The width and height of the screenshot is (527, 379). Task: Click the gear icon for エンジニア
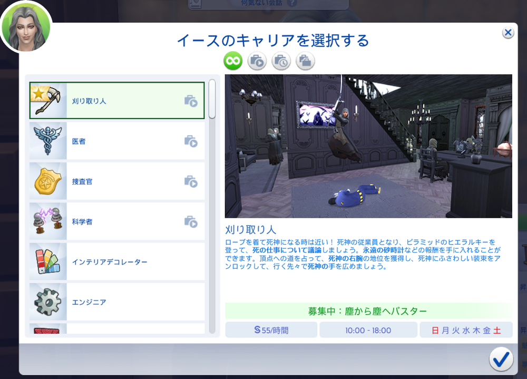point(48,302)
